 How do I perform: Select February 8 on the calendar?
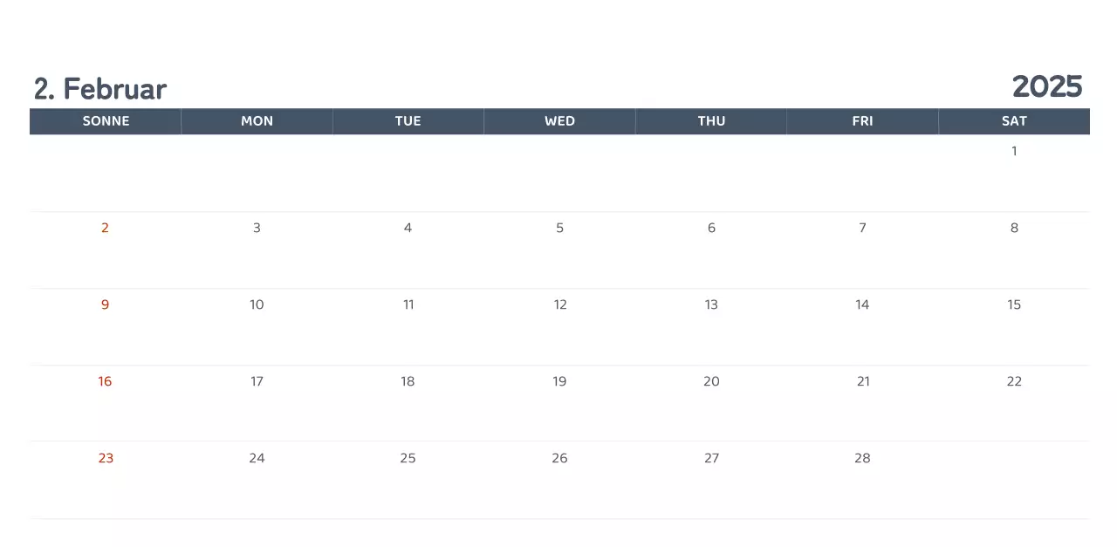point(1014,228)
